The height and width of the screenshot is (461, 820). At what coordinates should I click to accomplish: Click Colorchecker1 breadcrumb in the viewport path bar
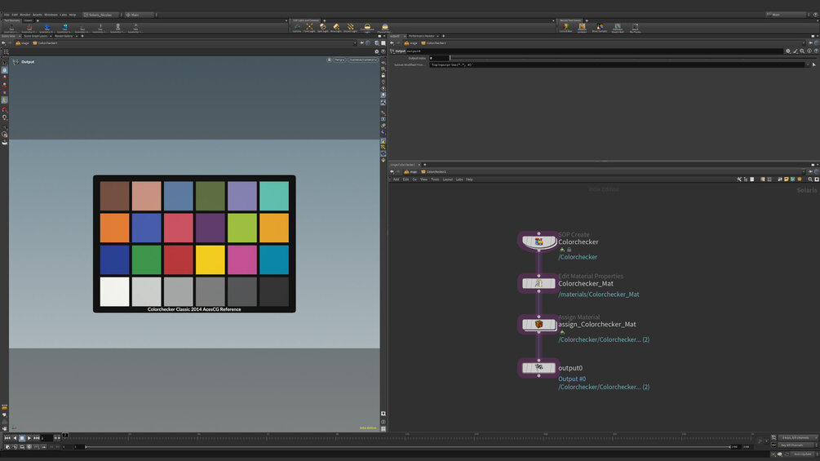[46, 43]
